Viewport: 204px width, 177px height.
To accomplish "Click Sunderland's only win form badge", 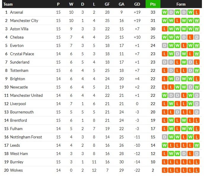I will [184, 62].
